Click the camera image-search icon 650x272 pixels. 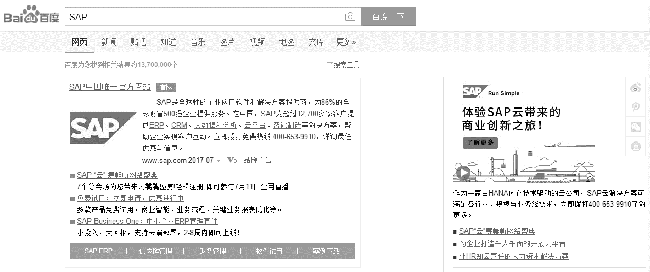click(x=350, y=17)
